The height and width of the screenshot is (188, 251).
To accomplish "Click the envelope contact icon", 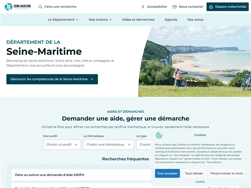I will click(x=175, y=7).
